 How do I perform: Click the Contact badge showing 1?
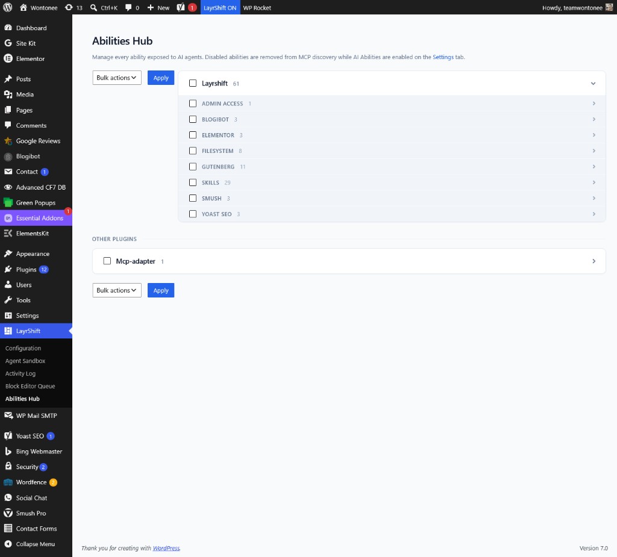click(45, 172)
